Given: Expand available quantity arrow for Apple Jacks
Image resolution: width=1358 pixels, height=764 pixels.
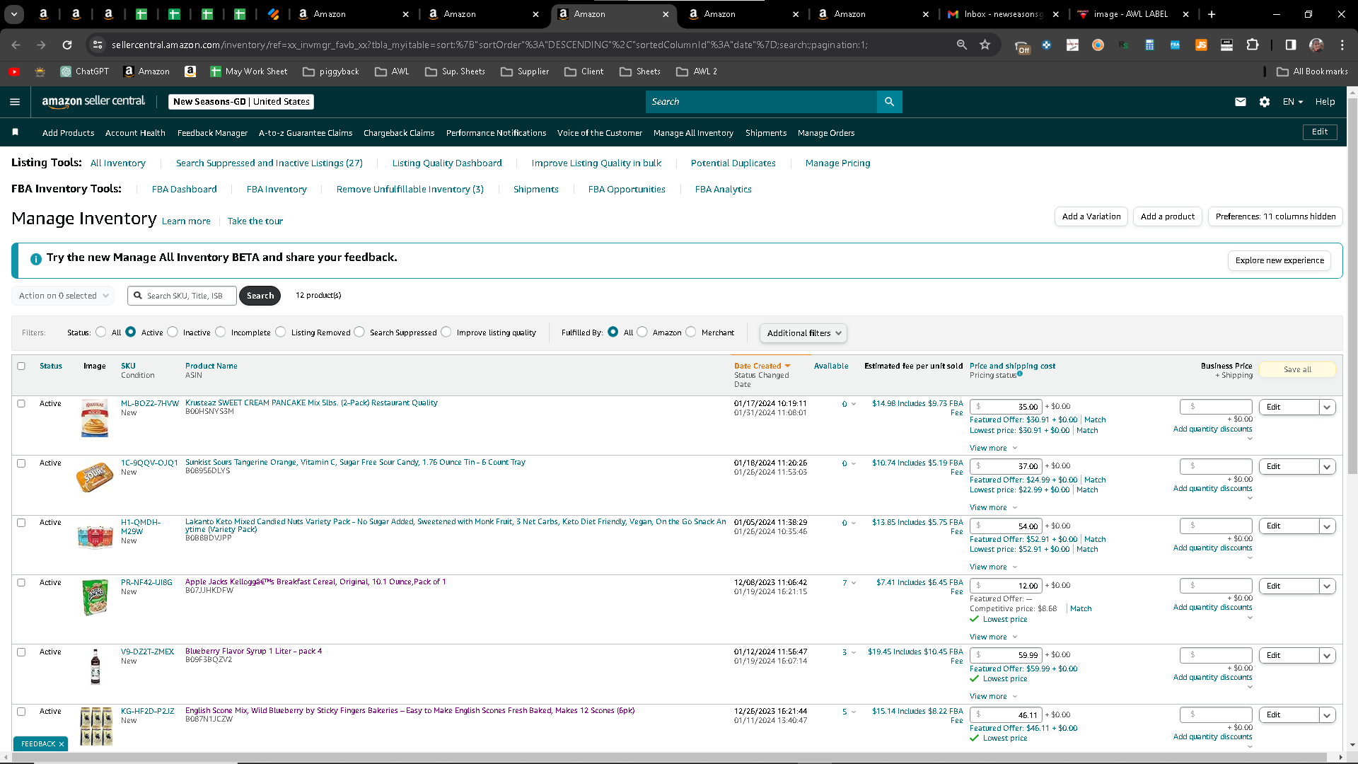Looking at the screenshot, I should point(854,583).
